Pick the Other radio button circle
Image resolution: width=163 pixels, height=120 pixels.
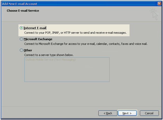(21, 50)
